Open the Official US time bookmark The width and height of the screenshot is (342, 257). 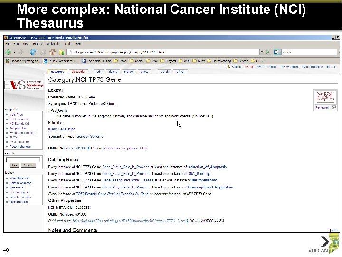click(96, 61)
